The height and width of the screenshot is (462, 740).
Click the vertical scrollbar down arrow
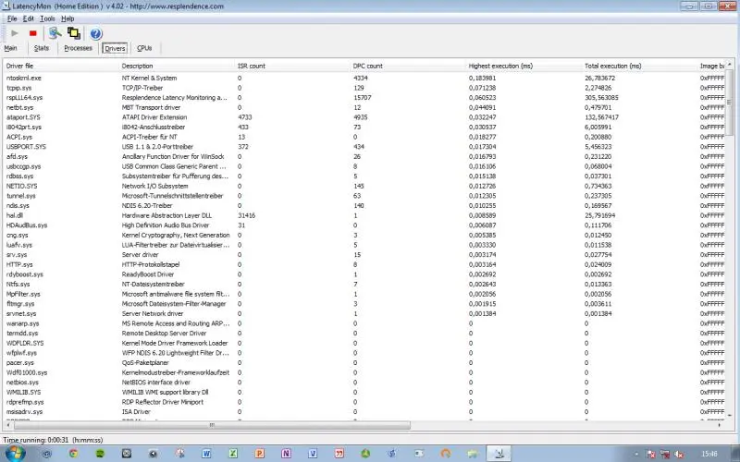730,416
